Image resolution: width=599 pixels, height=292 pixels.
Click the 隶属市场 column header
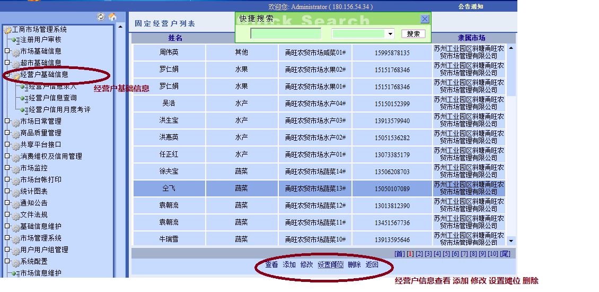click(471, 38)
